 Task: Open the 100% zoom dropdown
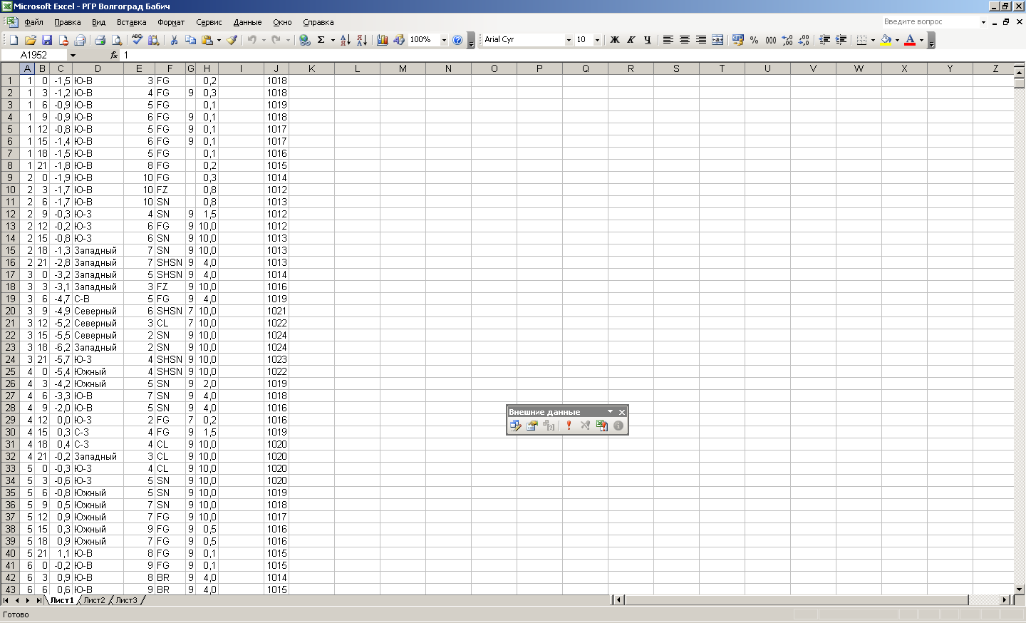click(444, 40)
